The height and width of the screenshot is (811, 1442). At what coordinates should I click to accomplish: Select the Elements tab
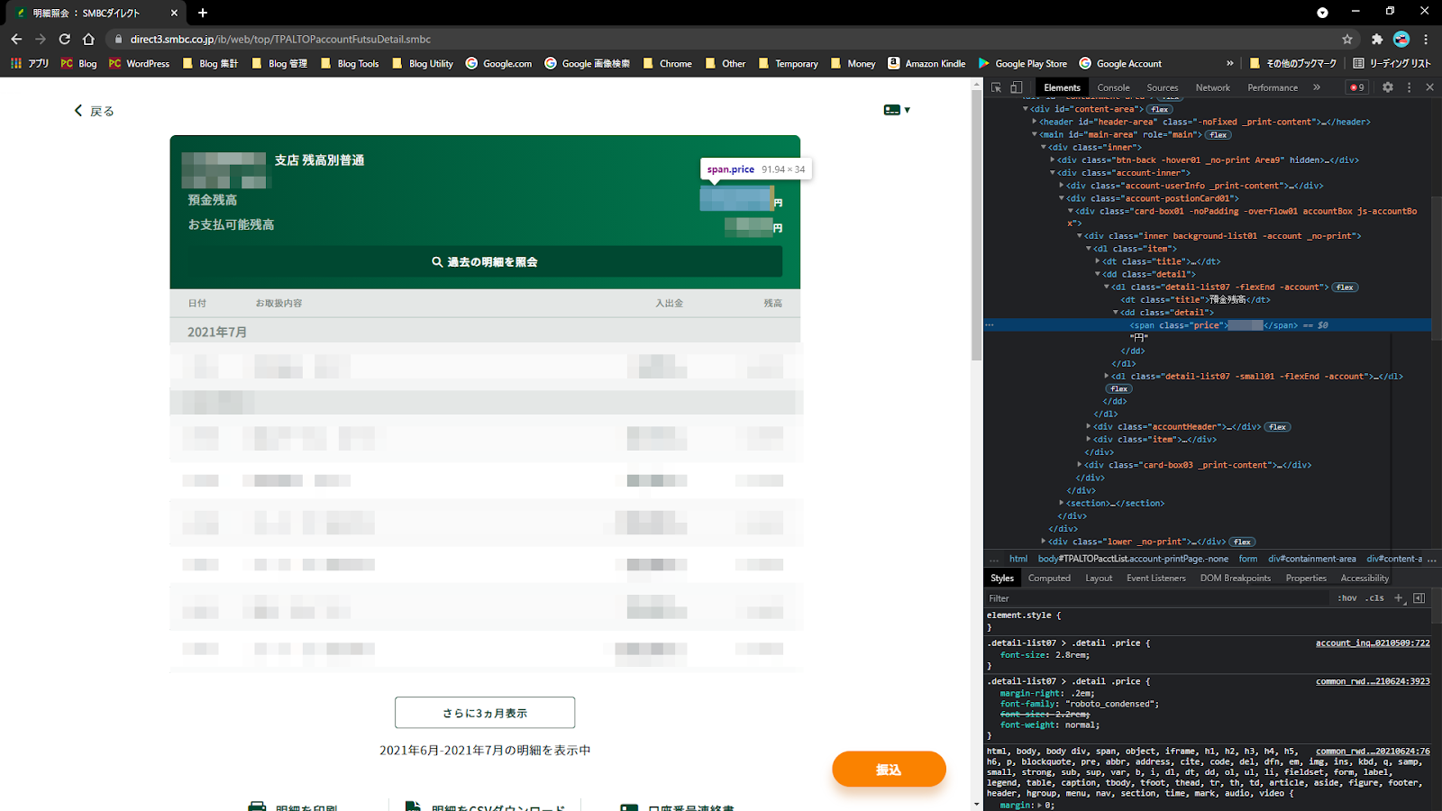(x=1062, y=87)
